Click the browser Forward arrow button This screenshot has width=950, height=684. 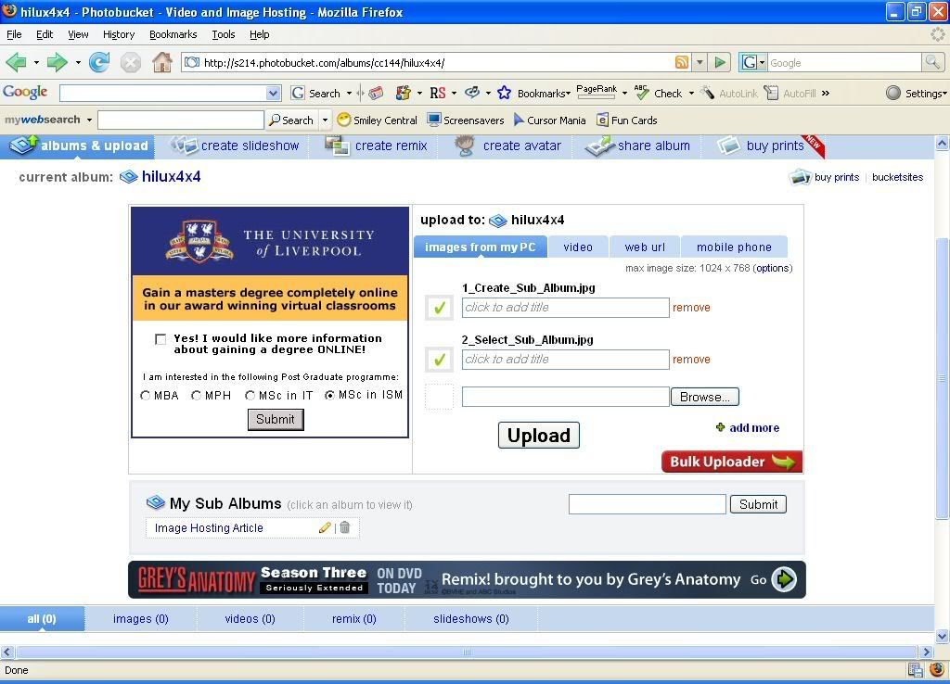pos(57,62)
